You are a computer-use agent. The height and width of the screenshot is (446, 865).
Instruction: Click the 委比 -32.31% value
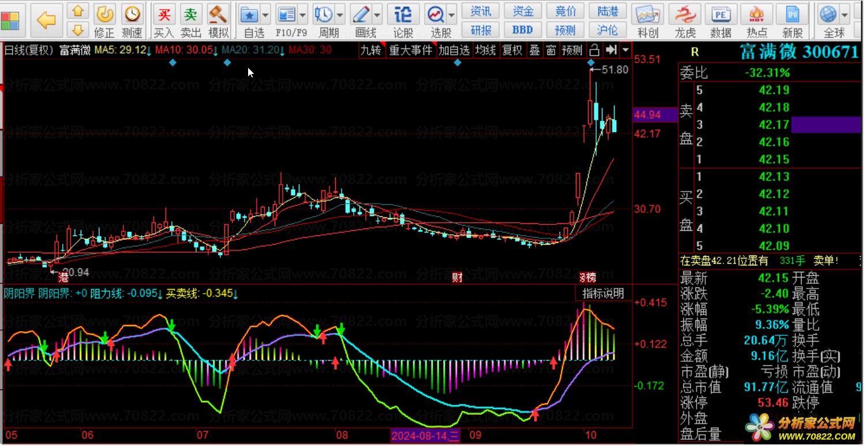coord(767,73)
